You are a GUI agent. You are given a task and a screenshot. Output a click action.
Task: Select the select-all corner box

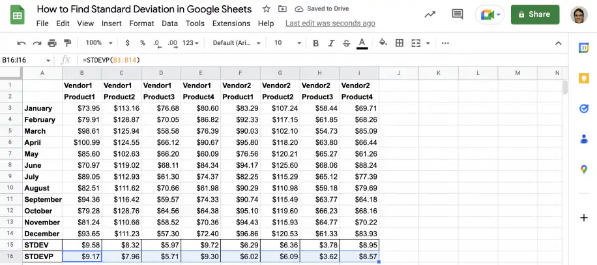coord(11,73)
